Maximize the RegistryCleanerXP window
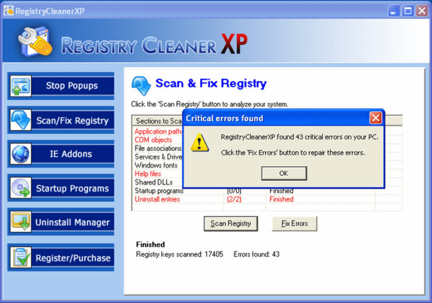The width and height of the screenshot is (432, 303). (408, 11)
